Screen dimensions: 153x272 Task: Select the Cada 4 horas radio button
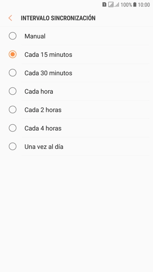[x=13, y=128]
